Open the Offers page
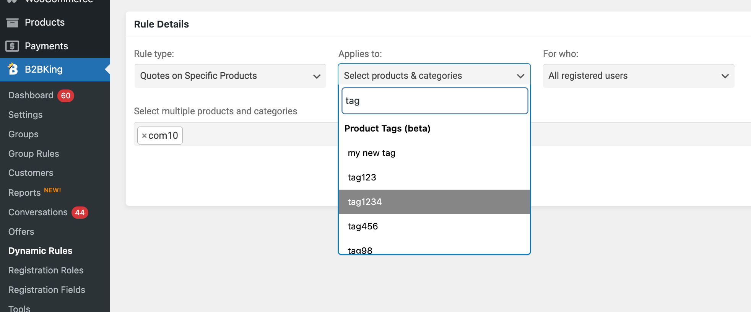 [x=21, y=232]
